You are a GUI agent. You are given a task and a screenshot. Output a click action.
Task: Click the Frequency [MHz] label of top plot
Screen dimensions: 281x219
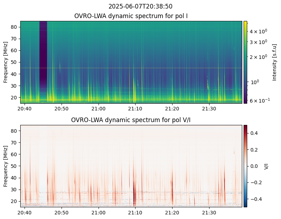point(6,62)
